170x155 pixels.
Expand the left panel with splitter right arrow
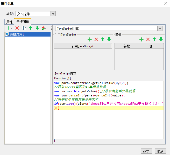coord(52,29)
